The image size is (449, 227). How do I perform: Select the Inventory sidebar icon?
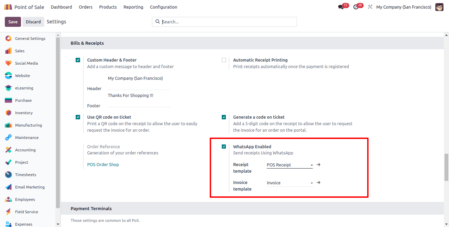coord(9,113)
